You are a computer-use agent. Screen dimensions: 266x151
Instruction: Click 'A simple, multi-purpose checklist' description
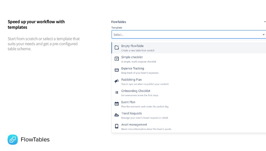click(139, 62)
